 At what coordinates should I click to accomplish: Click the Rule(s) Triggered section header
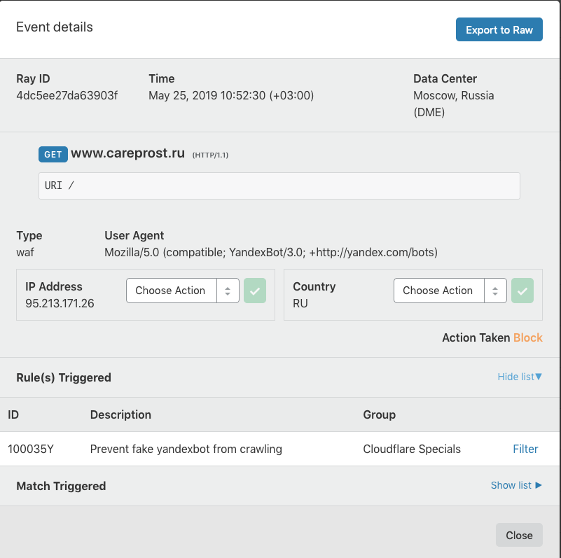[x=64, y=377]
